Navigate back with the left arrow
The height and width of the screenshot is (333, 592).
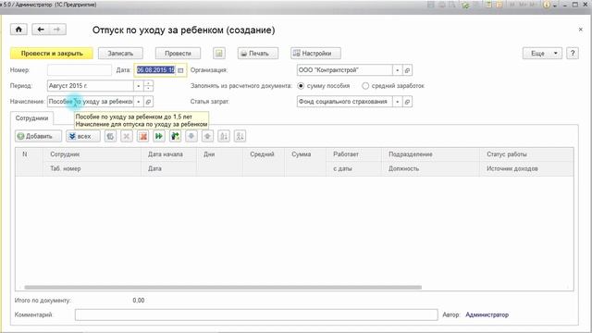[41, 30]
